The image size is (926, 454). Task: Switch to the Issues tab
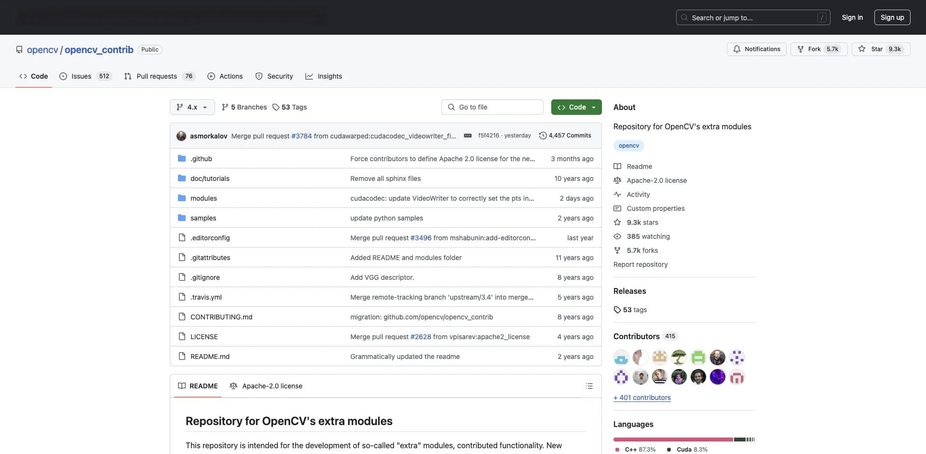click(85, 76)
